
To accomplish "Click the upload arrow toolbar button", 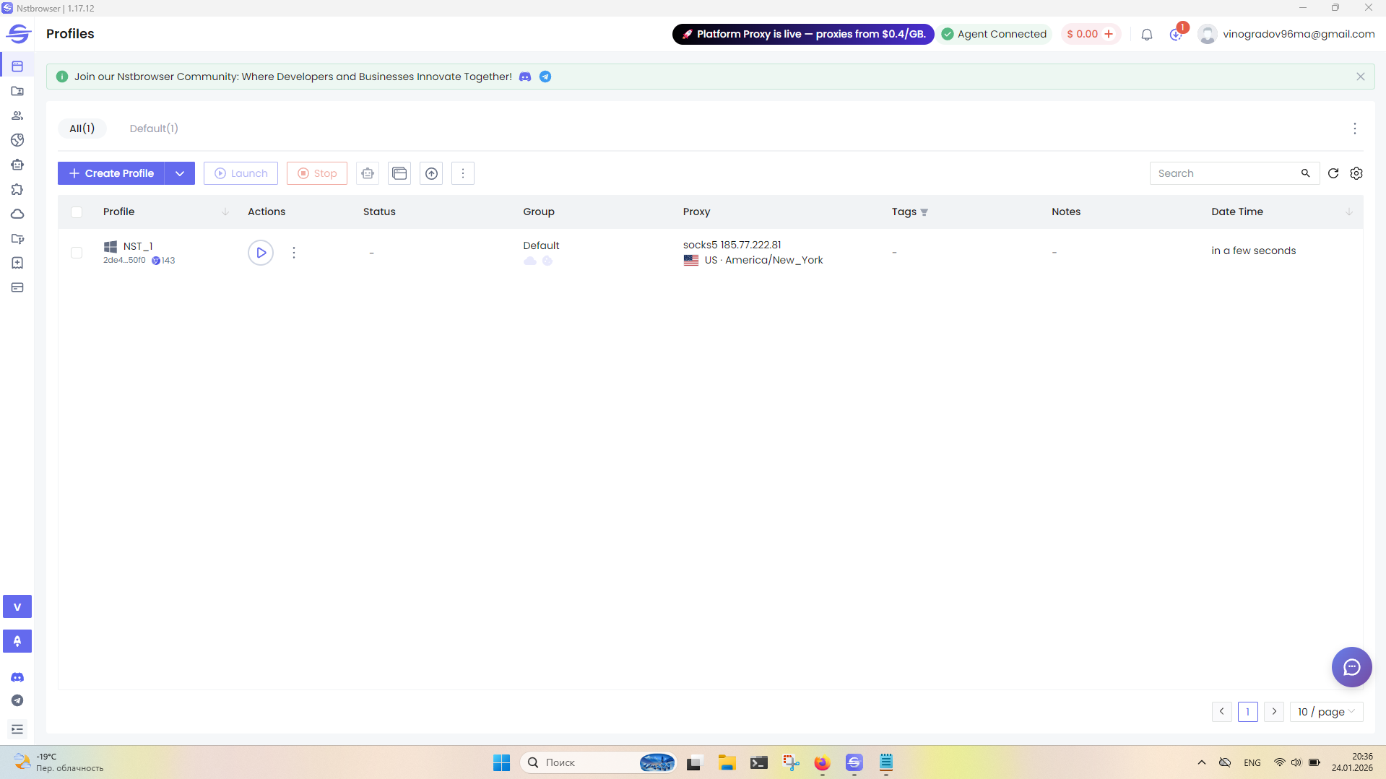I will click(x=431, y=173).
